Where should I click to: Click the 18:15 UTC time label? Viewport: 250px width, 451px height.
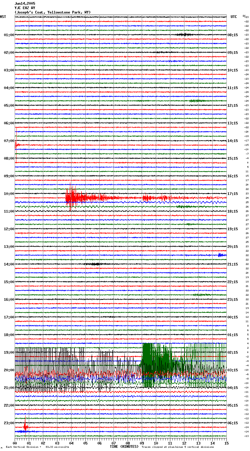[x=233, y=211]
